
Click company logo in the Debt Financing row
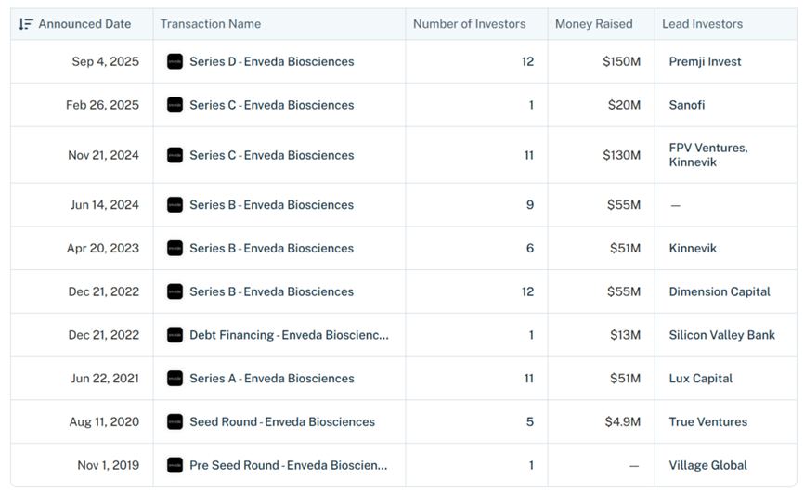point(175,335)
